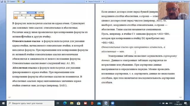Click Закрыть to exit reading view
190x106 pixels.
(185, 1)
